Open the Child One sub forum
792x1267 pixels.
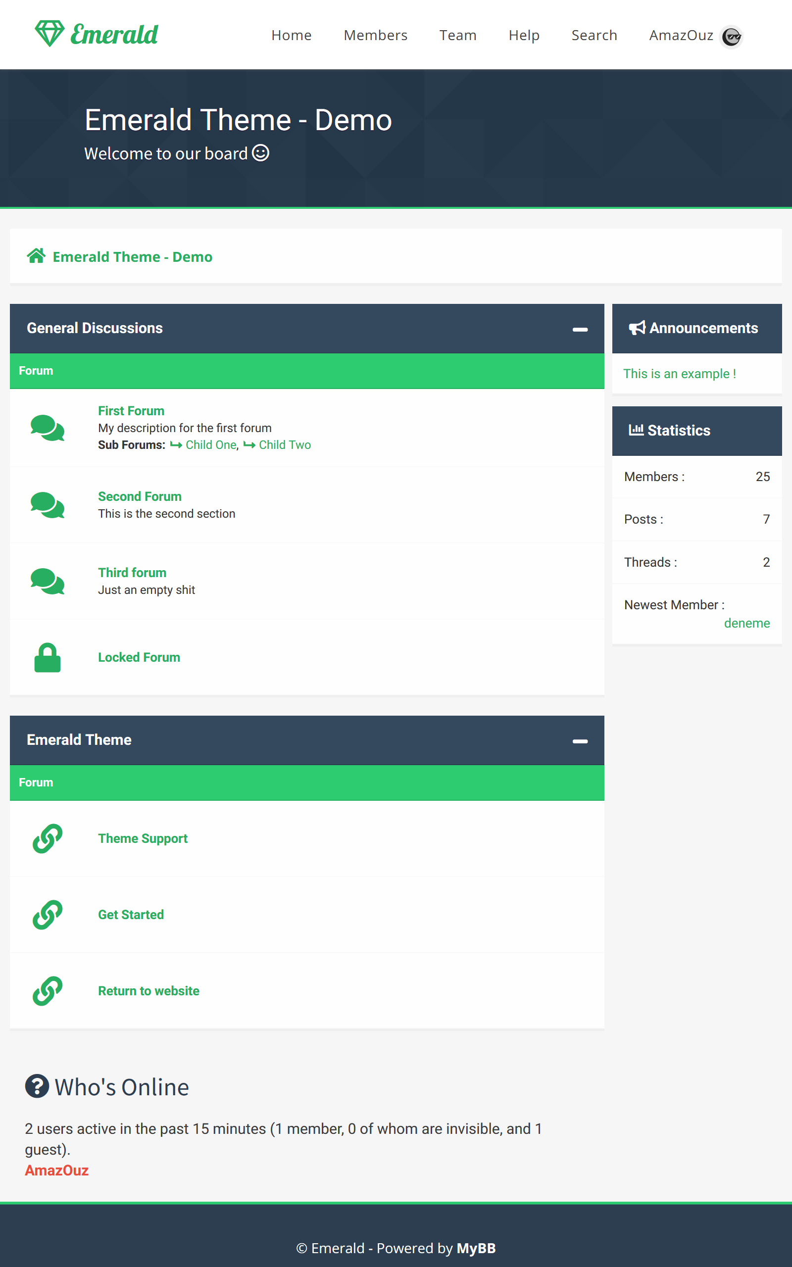click(210, 444)
